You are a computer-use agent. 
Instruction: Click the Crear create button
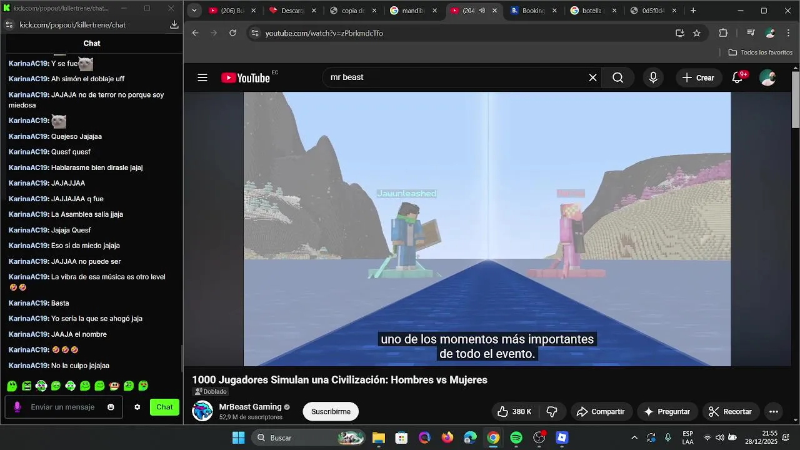[698, 77]
